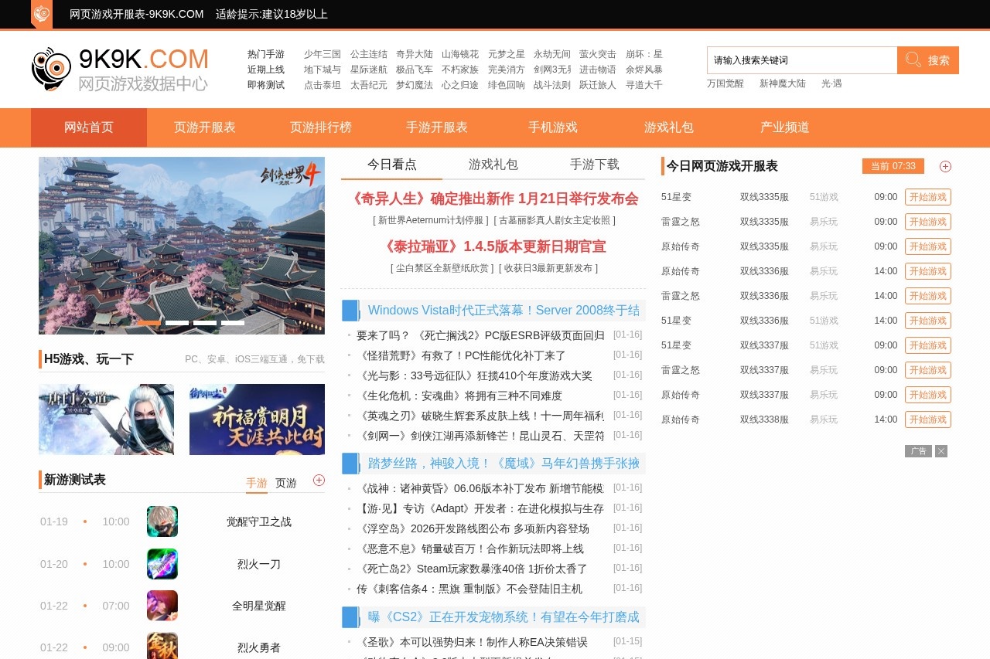990x659 pixels.
Task: Click 今日网页游戏开服表 section heading
Action: pyautogui.click(x=722, y=166)
